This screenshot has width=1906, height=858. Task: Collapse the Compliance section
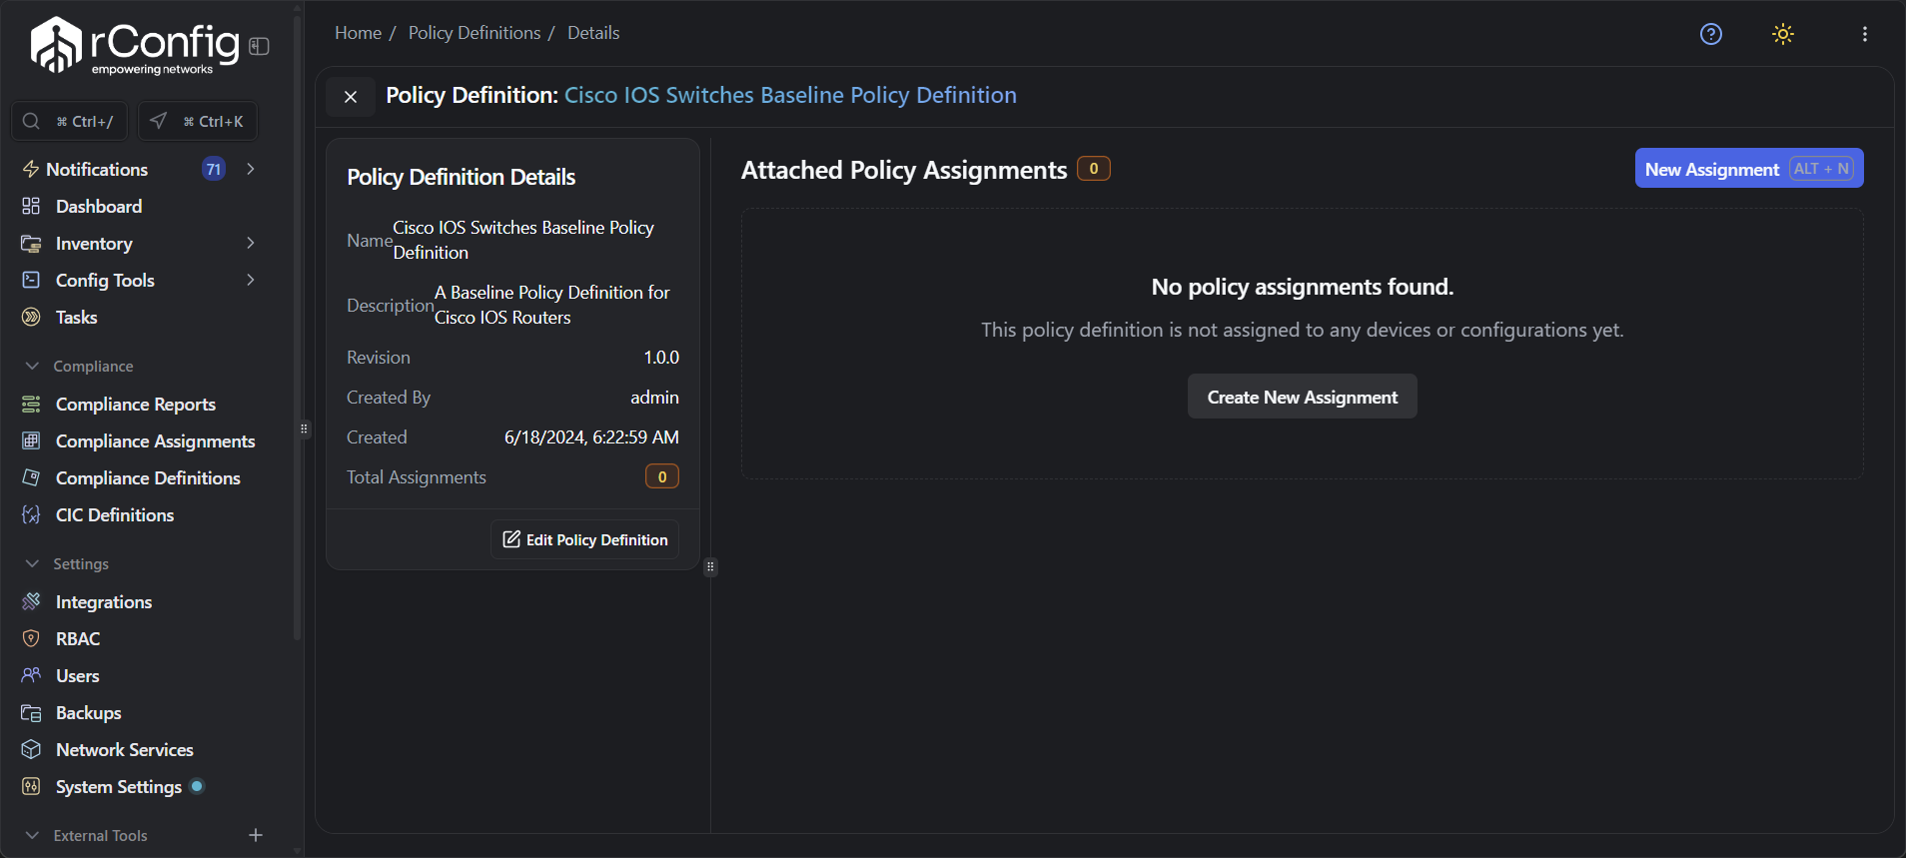pos(32,366)
